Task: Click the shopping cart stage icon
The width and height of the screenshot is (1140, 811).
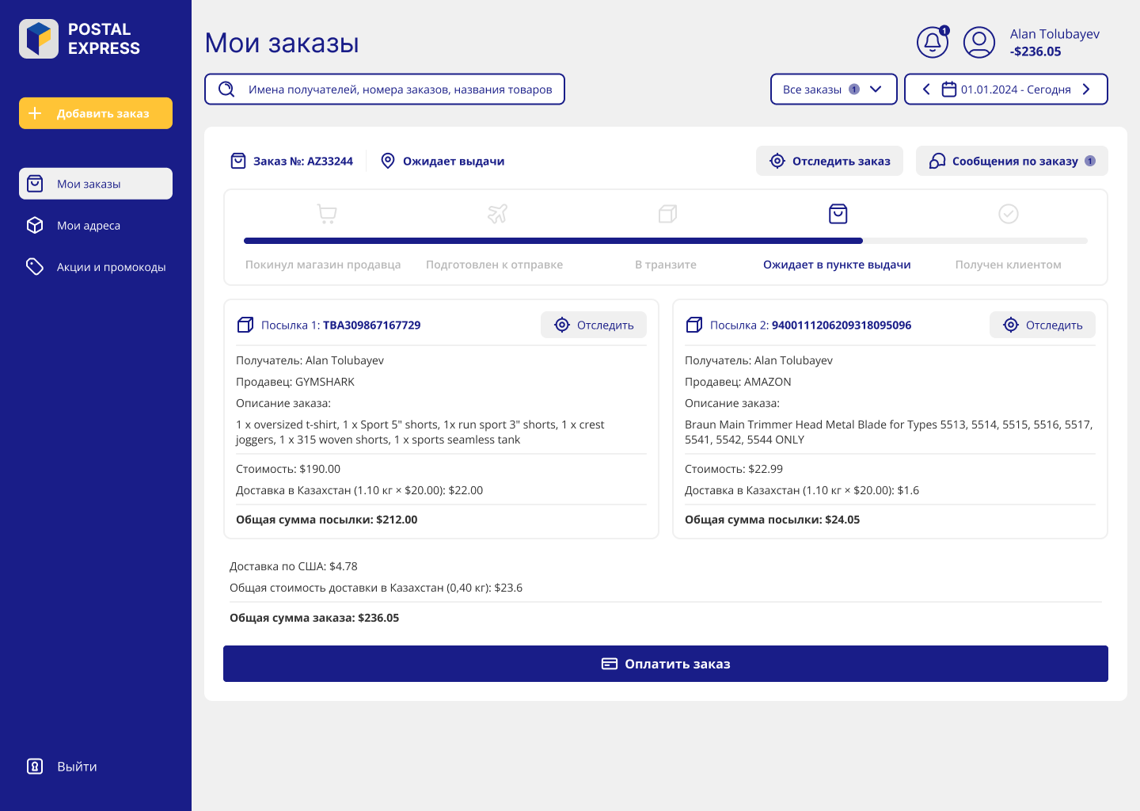Action: 327,214
